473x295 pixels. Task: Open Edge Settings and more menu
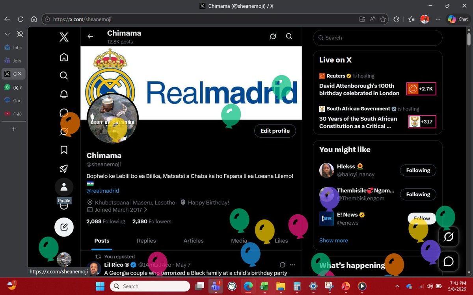[x=438, y=19]
